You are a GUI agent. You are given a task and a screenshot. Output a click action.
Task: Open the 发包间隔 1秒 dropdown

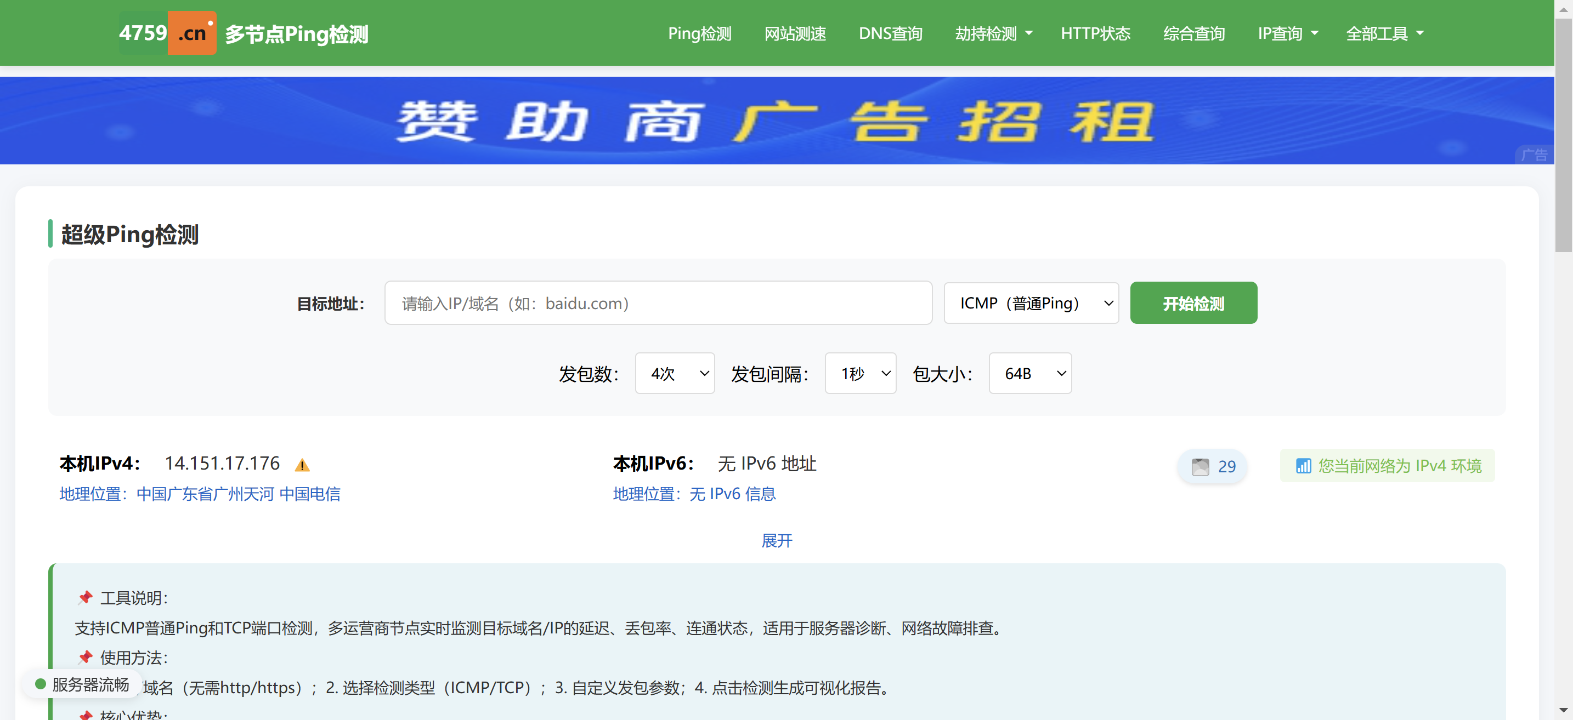click(x=861, y=373)
